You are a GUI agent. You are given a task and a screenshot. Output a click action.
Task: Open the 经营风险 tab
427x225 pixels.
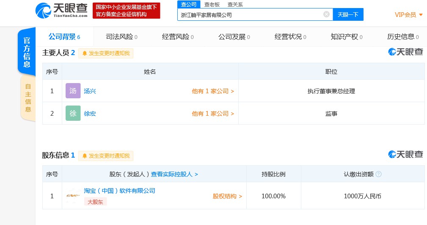pos(178,36)
